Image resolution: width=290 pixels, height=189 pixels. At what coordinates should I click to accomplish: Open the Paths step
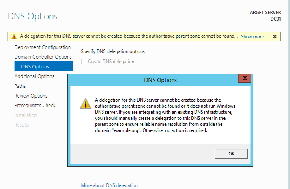pos(20,86)
